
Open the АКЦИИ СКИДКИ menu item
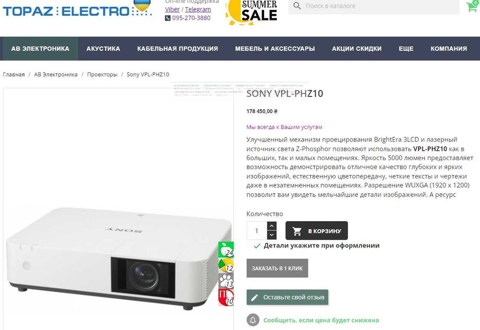[357, 48]
